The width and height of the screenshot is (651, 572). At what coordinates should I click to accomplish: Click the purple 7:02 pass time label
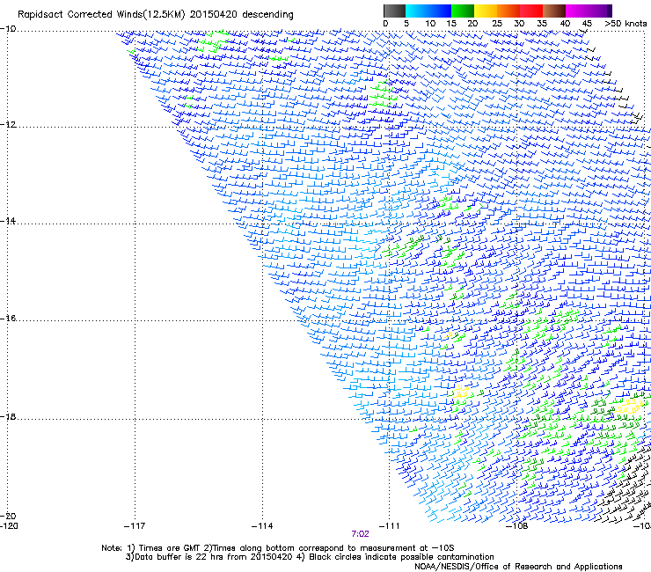[x=360, y=534]
